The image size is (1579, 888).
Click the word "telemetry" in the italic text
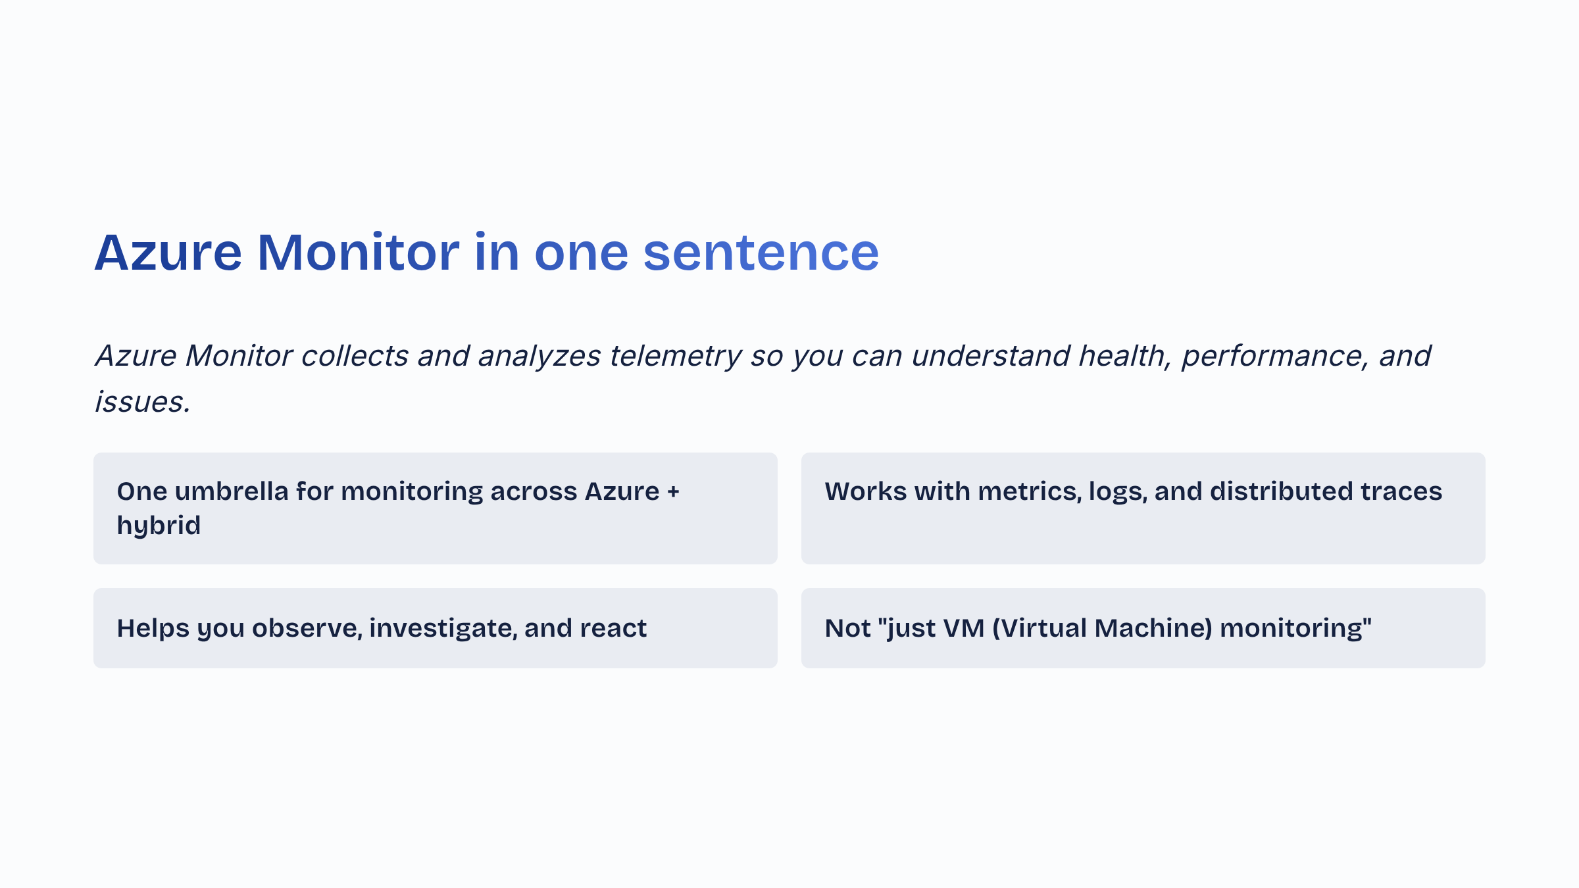(x=676, y=356)
